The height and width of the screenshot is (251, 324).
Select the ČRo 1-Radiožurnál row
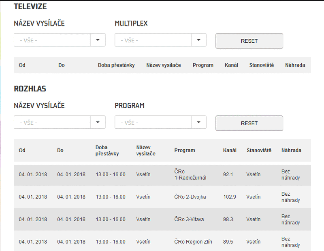click(x=162, y=175)
